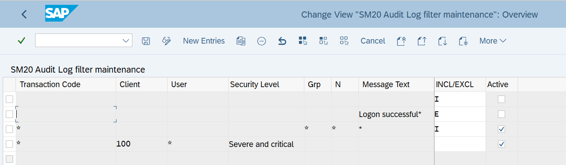This screenshot has height=165, width=566.
Task: Click the Select All icon
Action: 303,41
